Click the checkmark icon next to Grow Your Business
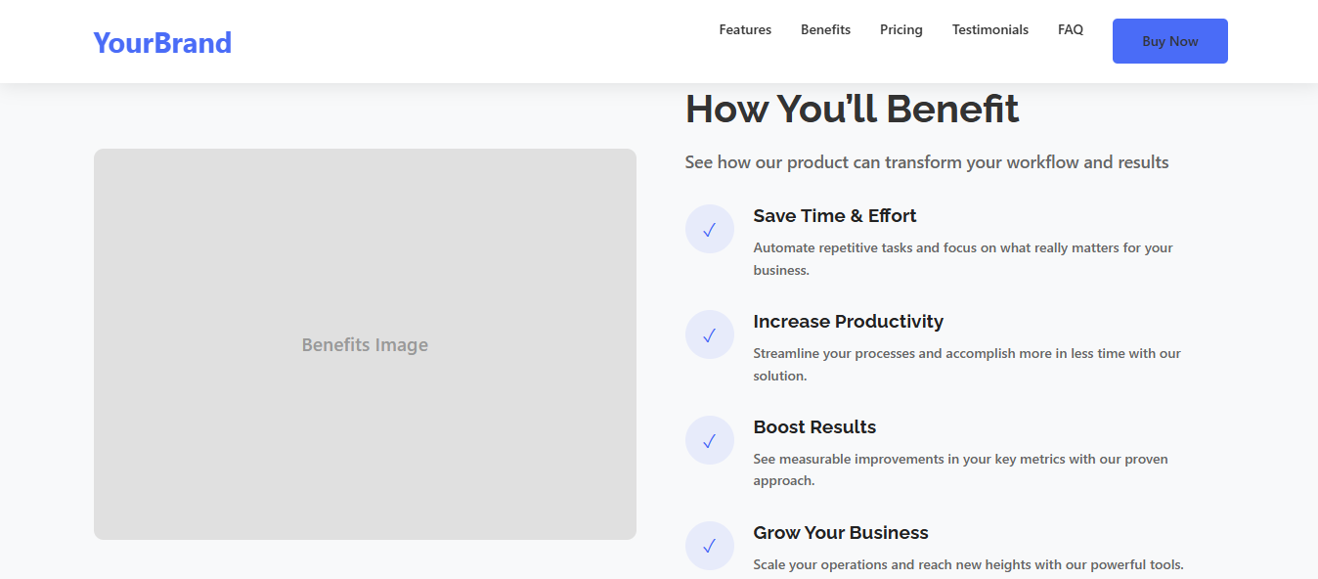The width and height of the screenshot is (1318, 579). (709, 546)
